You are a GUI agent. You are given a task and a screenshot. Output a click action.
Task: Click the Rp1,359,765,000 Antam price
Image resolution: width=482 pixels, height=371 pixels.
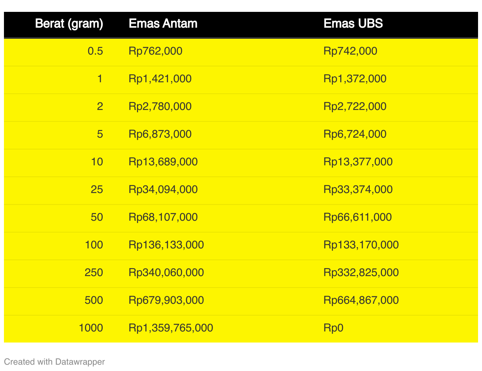point(171,328)
